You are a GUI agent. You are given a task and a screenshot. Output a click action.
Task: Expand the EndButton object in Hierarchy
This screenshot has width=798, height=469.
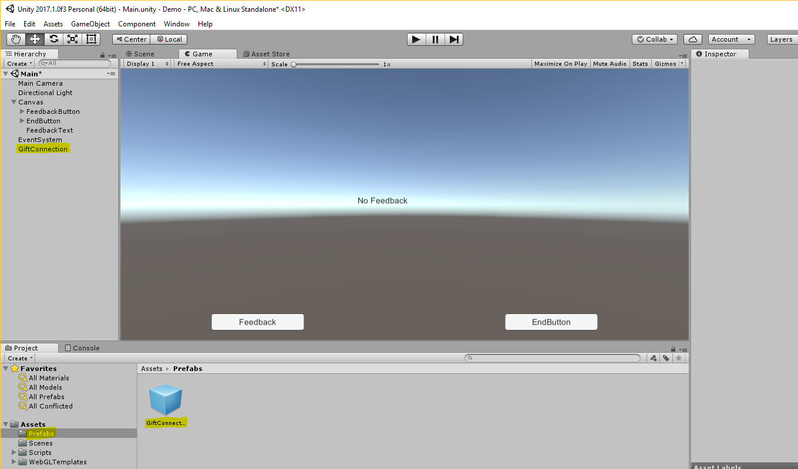click(22, 121)
